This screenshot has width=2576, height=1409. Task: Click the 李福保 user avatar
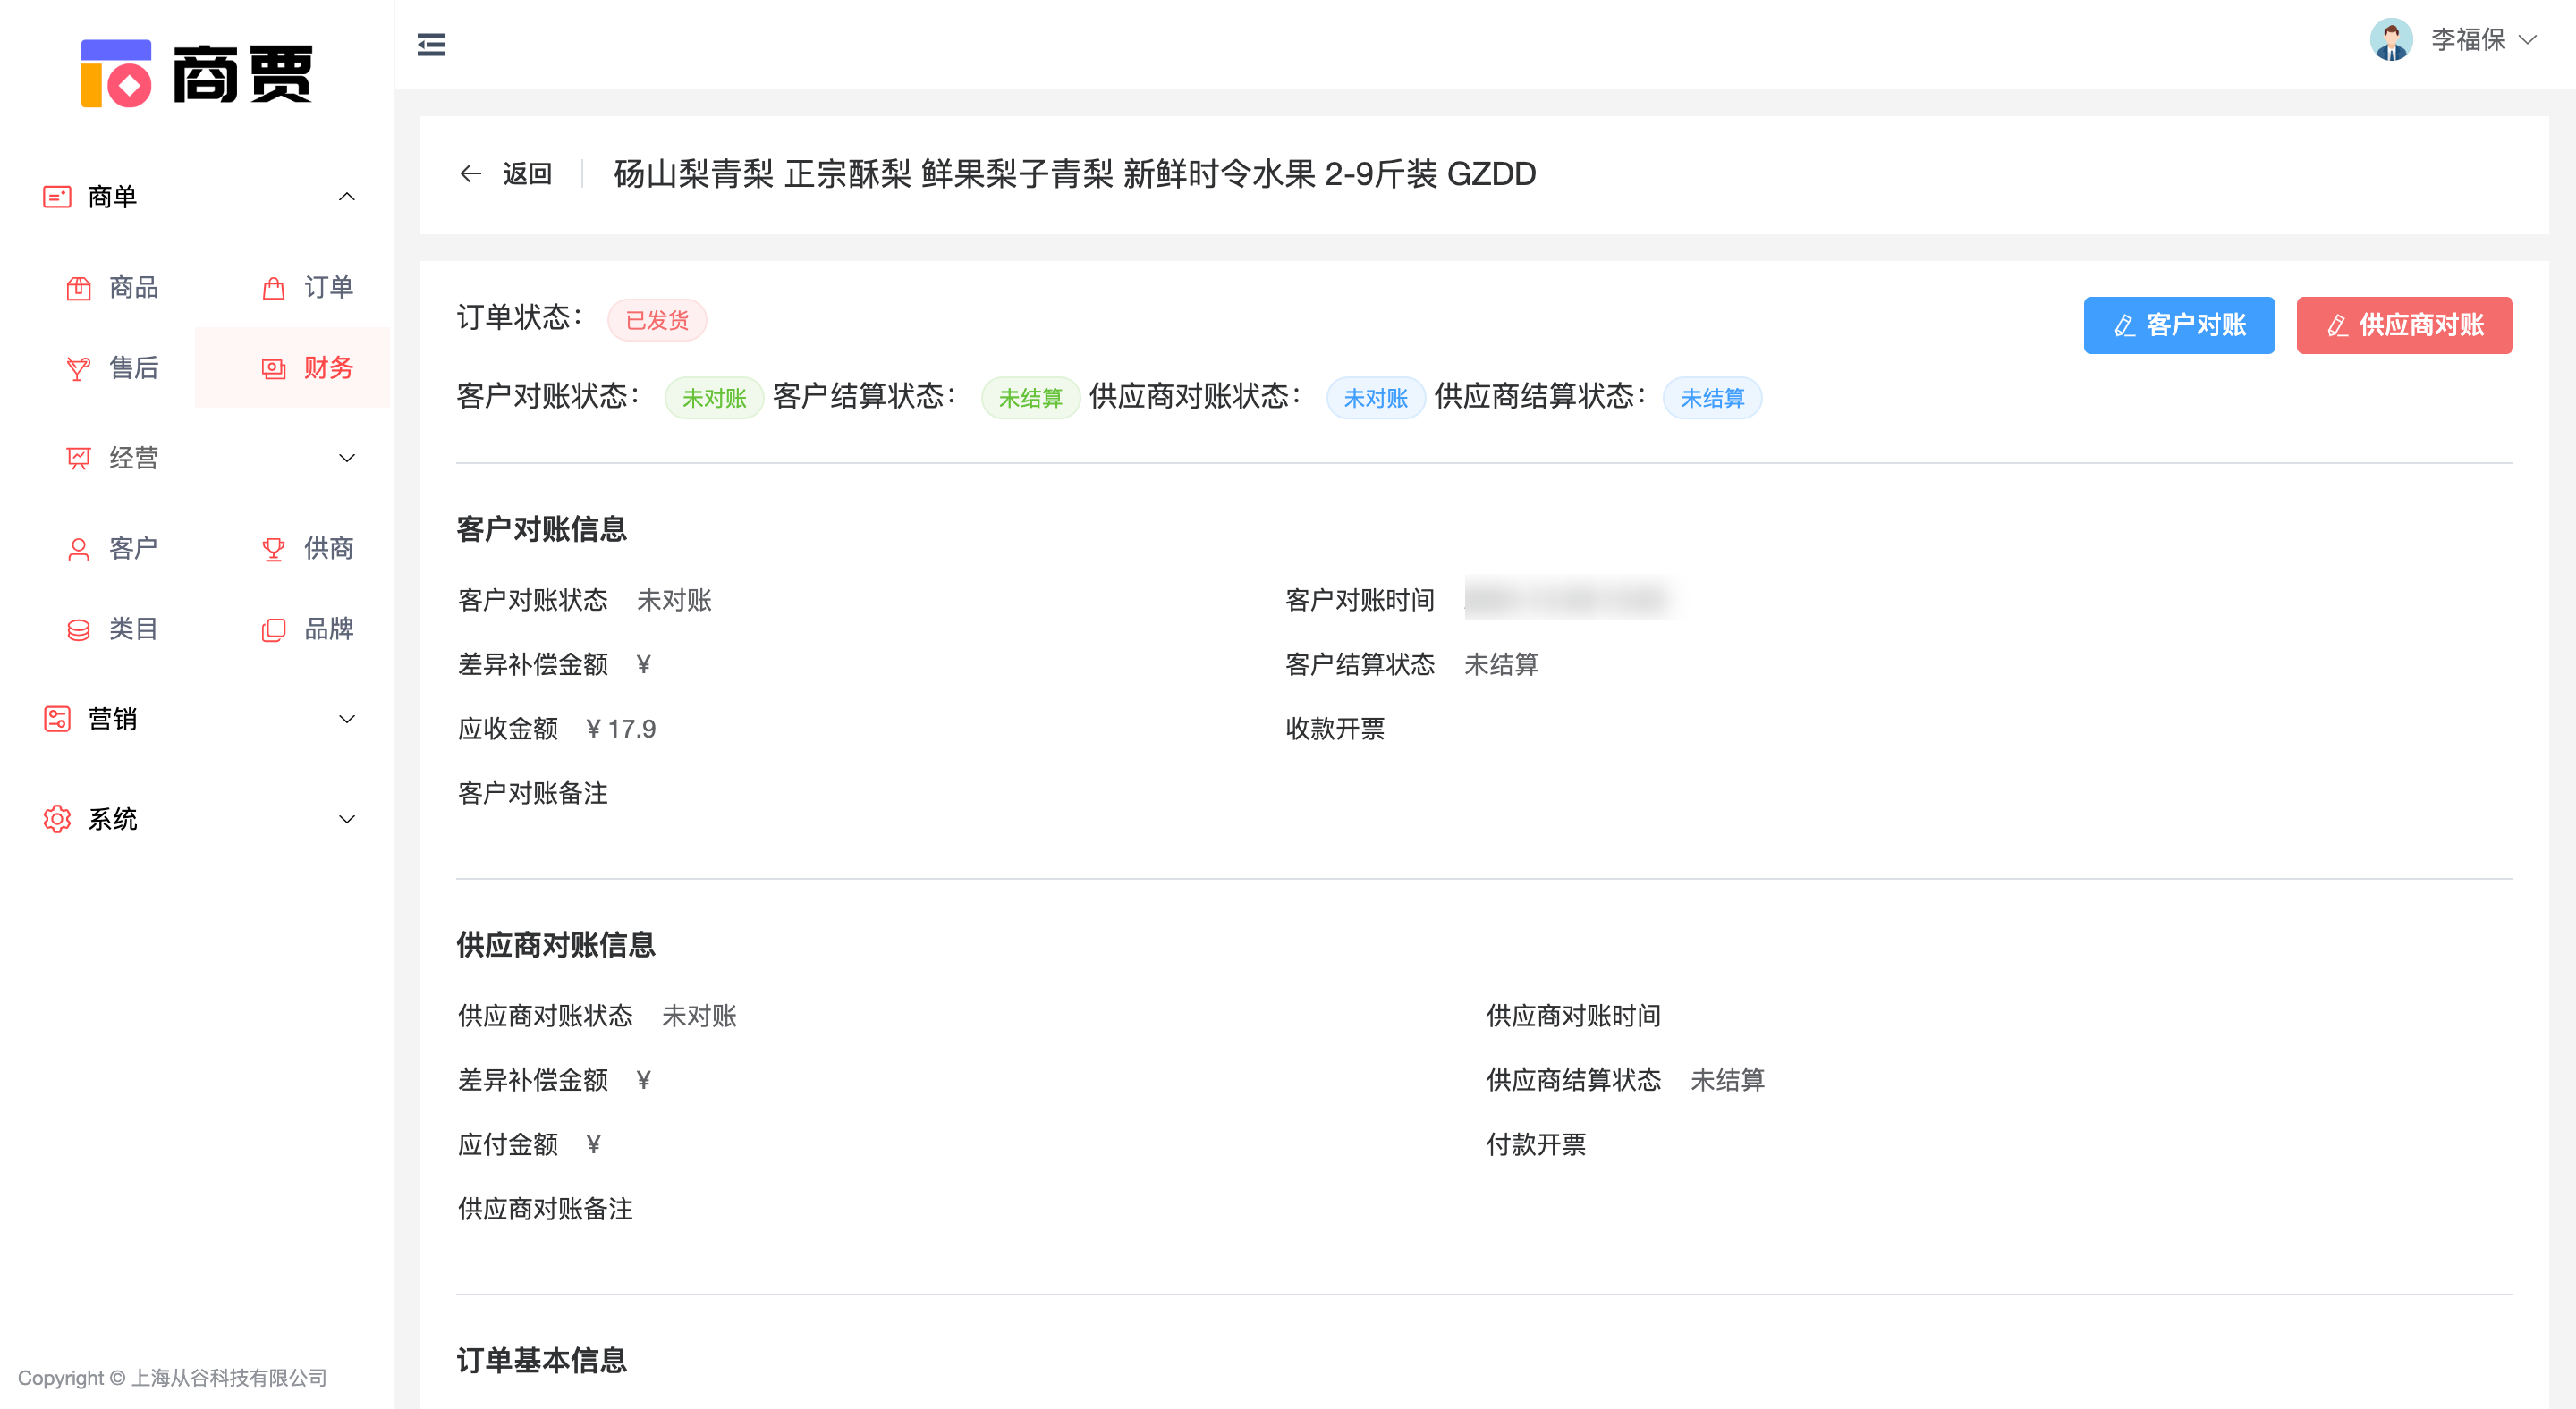pyautogui.click(x=2390, y=40)
